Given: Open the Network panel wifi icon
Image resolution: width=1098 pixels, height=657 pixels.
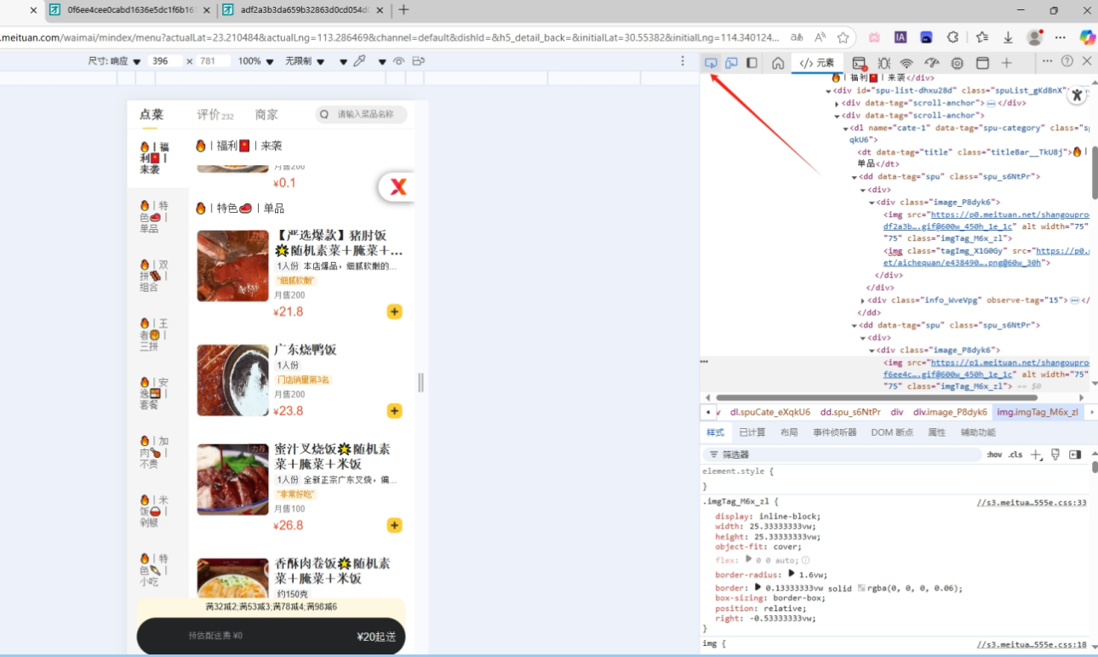Looking at the screenshot, I should (x=907, y=63).
